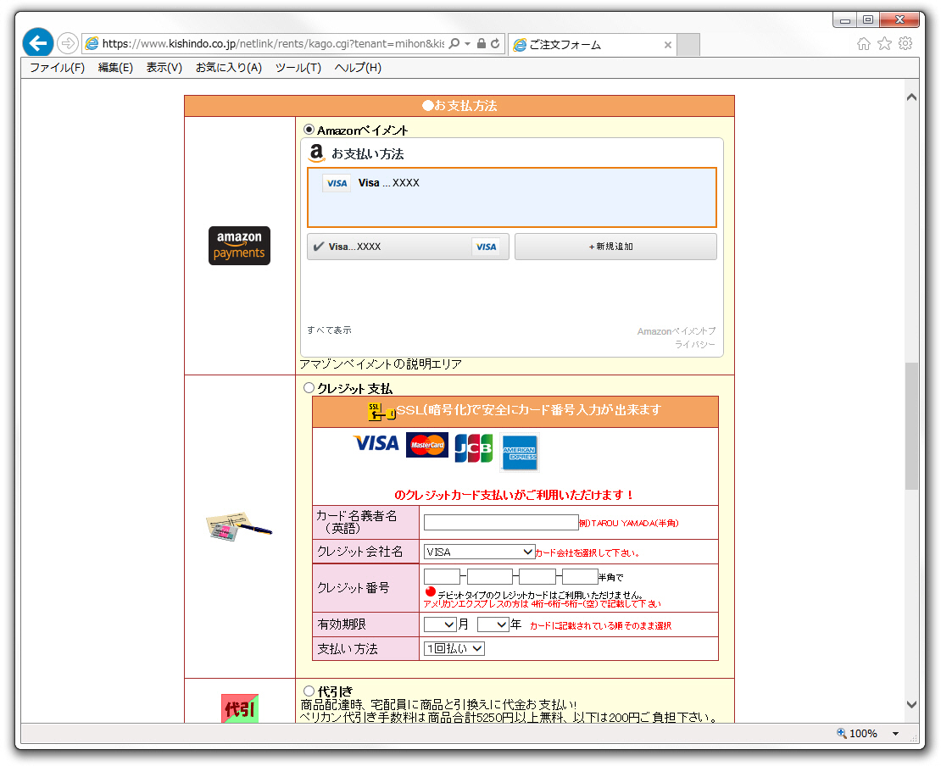Open the browser Home icon
941x766 pixels.
tap(864, 43)
